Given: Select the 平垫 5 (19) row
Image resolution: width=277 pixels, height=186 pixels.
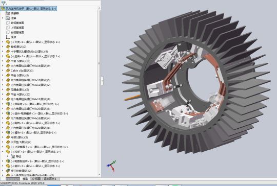Looking at the screenshot, I should coord(21,61).
